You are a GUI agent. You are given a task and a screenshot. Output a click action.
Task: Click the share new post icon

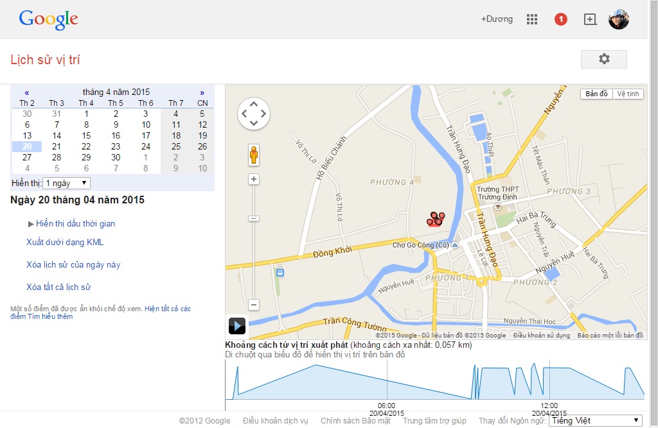[590, 19]
